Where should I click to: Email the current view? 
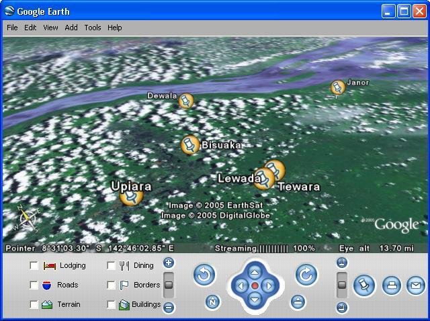pos(415,285)
